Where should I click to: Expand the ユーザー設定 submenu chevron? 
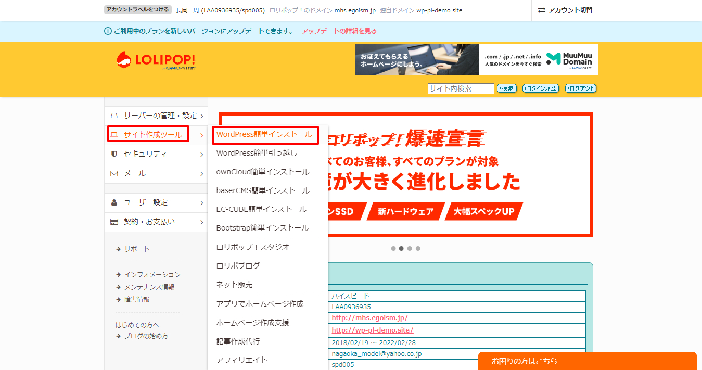(202, 202)
